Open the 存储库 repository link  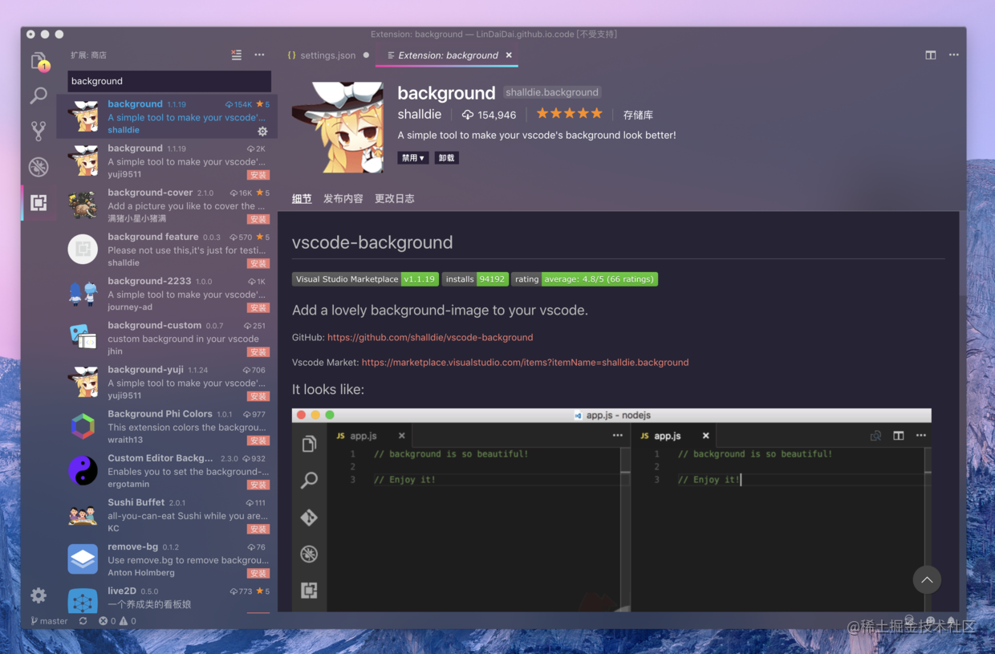pos(638,115)
